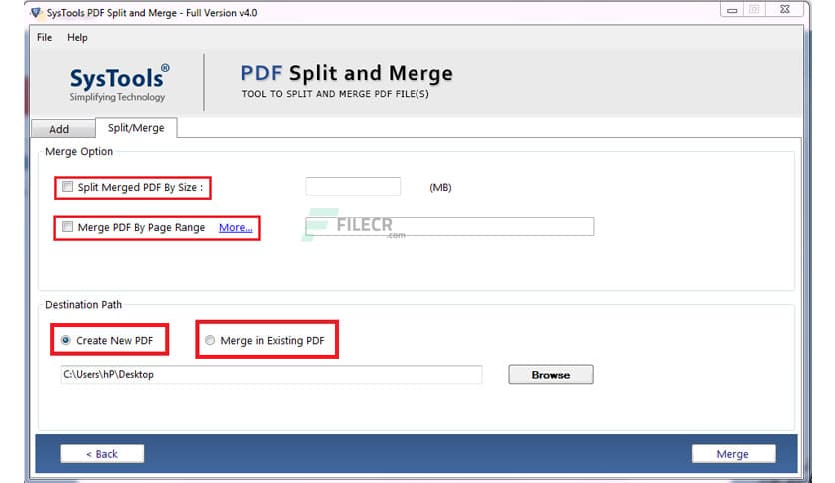
Task: Click the 'PDF Split and Merge' heading
Action: (347, 73)
